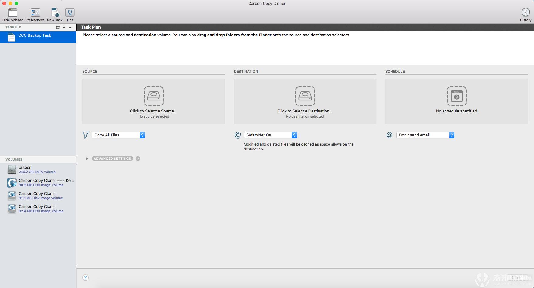Screen dimensions: 534x288
Task: Click the minus icon to remove task
Action: [70, 27]
